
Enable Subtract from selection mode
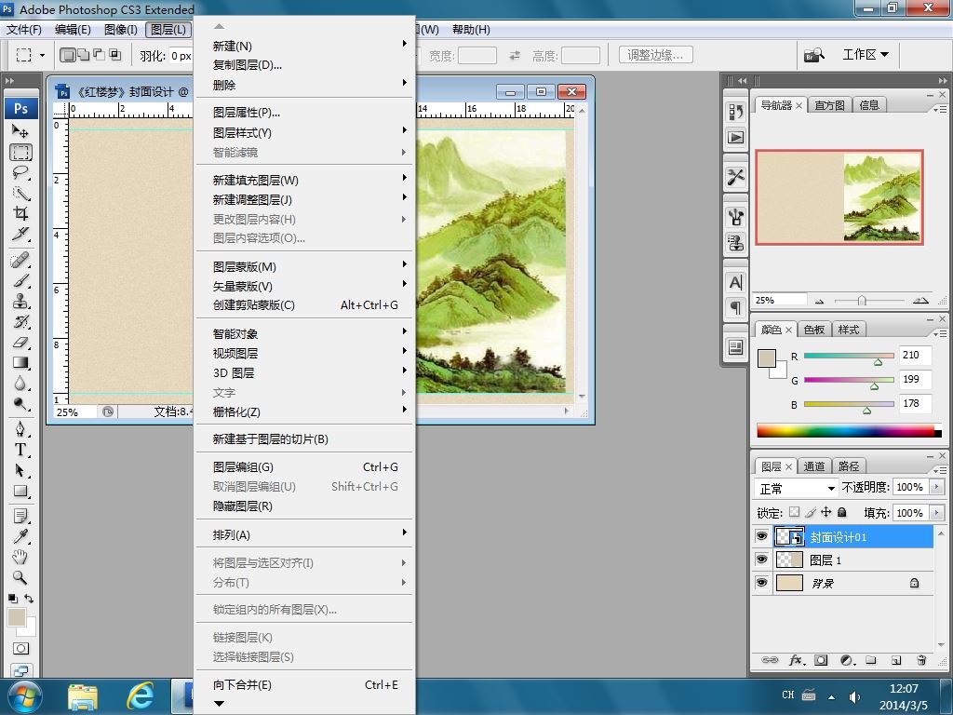coord(99,55)
